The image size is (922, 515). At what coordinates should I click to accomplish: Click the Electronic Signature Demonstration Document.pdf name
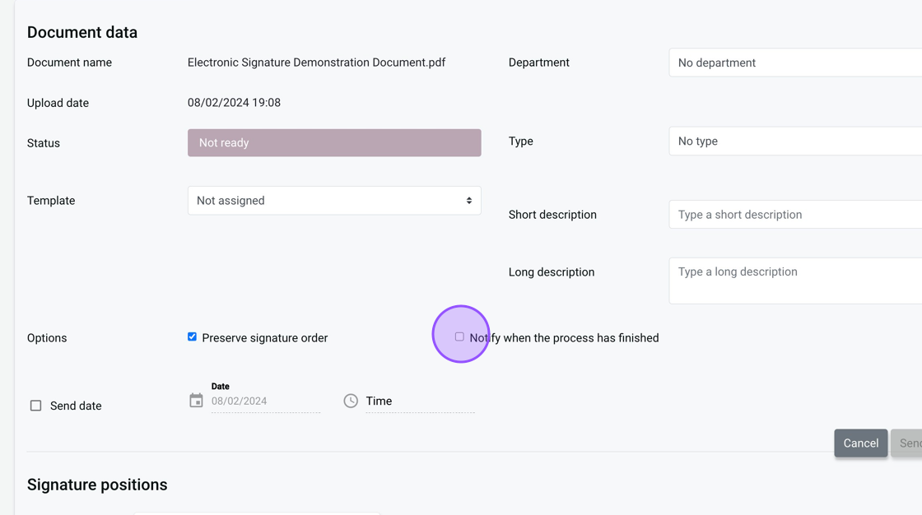pyautogui.click(x=316, y=63)
